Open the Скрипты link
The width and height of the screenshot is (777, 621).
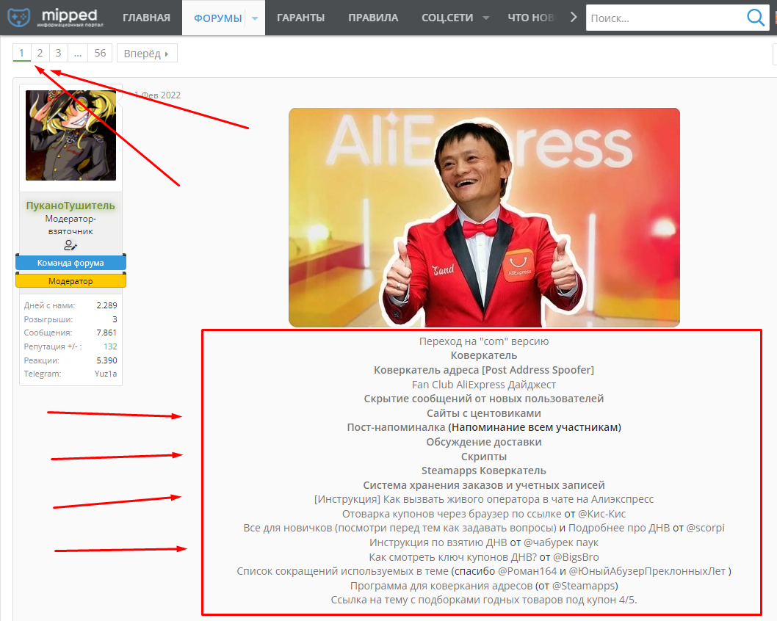484,457
